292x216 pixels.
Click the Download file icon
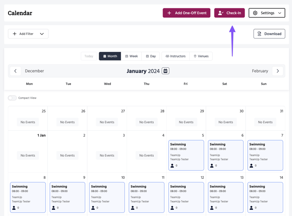(x=259, y=34)
